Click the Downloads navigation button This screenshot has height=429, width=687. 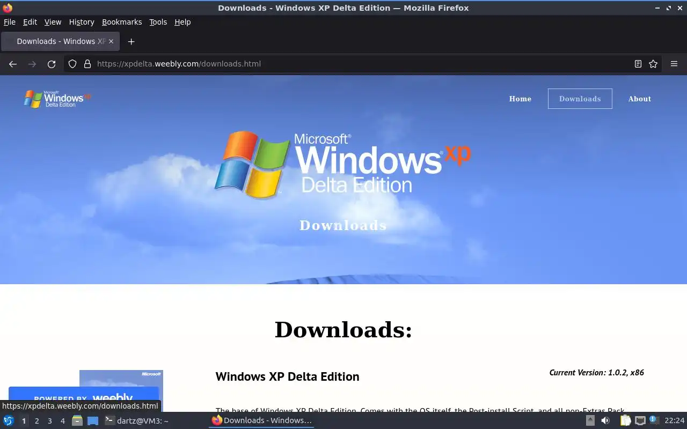(x=580, y=99)
